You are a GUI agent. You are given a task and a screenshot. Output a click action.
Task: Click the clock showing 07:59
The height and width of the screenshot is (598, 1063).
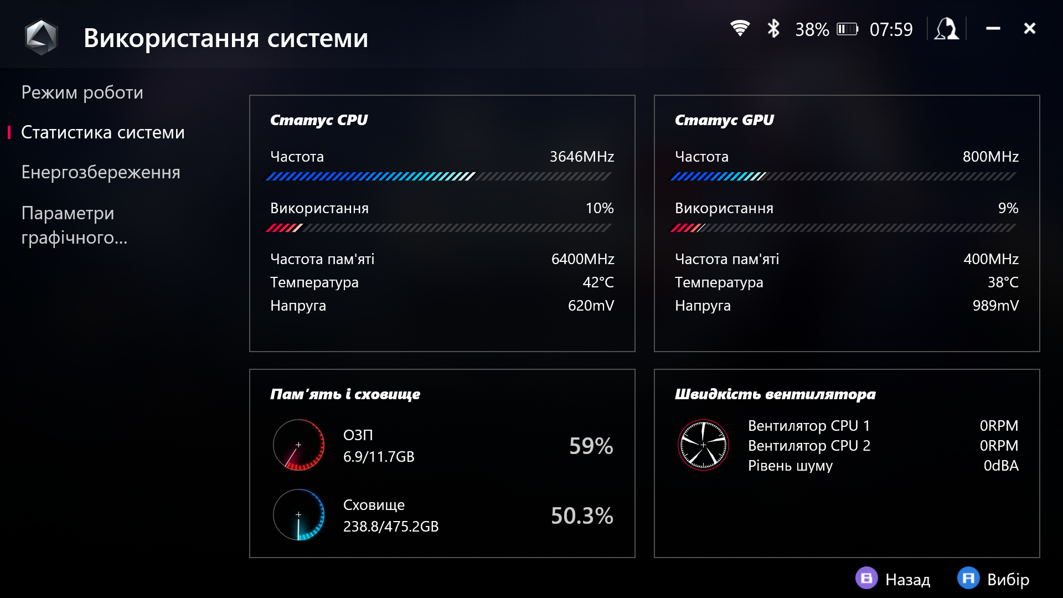[x=891, y=29]
